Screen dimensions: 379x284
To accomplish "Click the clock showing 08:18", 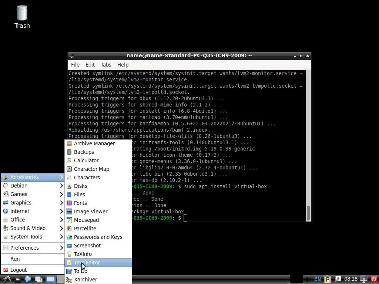I will tap(351, 279).
